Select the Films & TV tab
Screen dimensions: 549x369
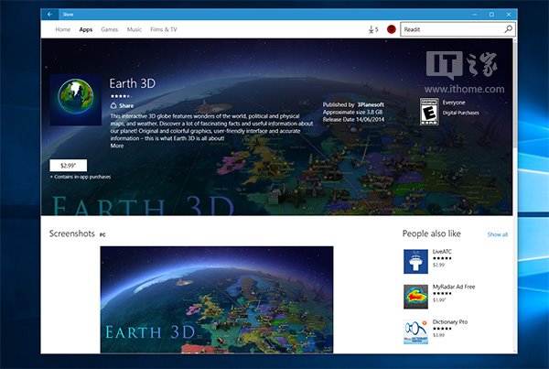(x=165, y=29)
